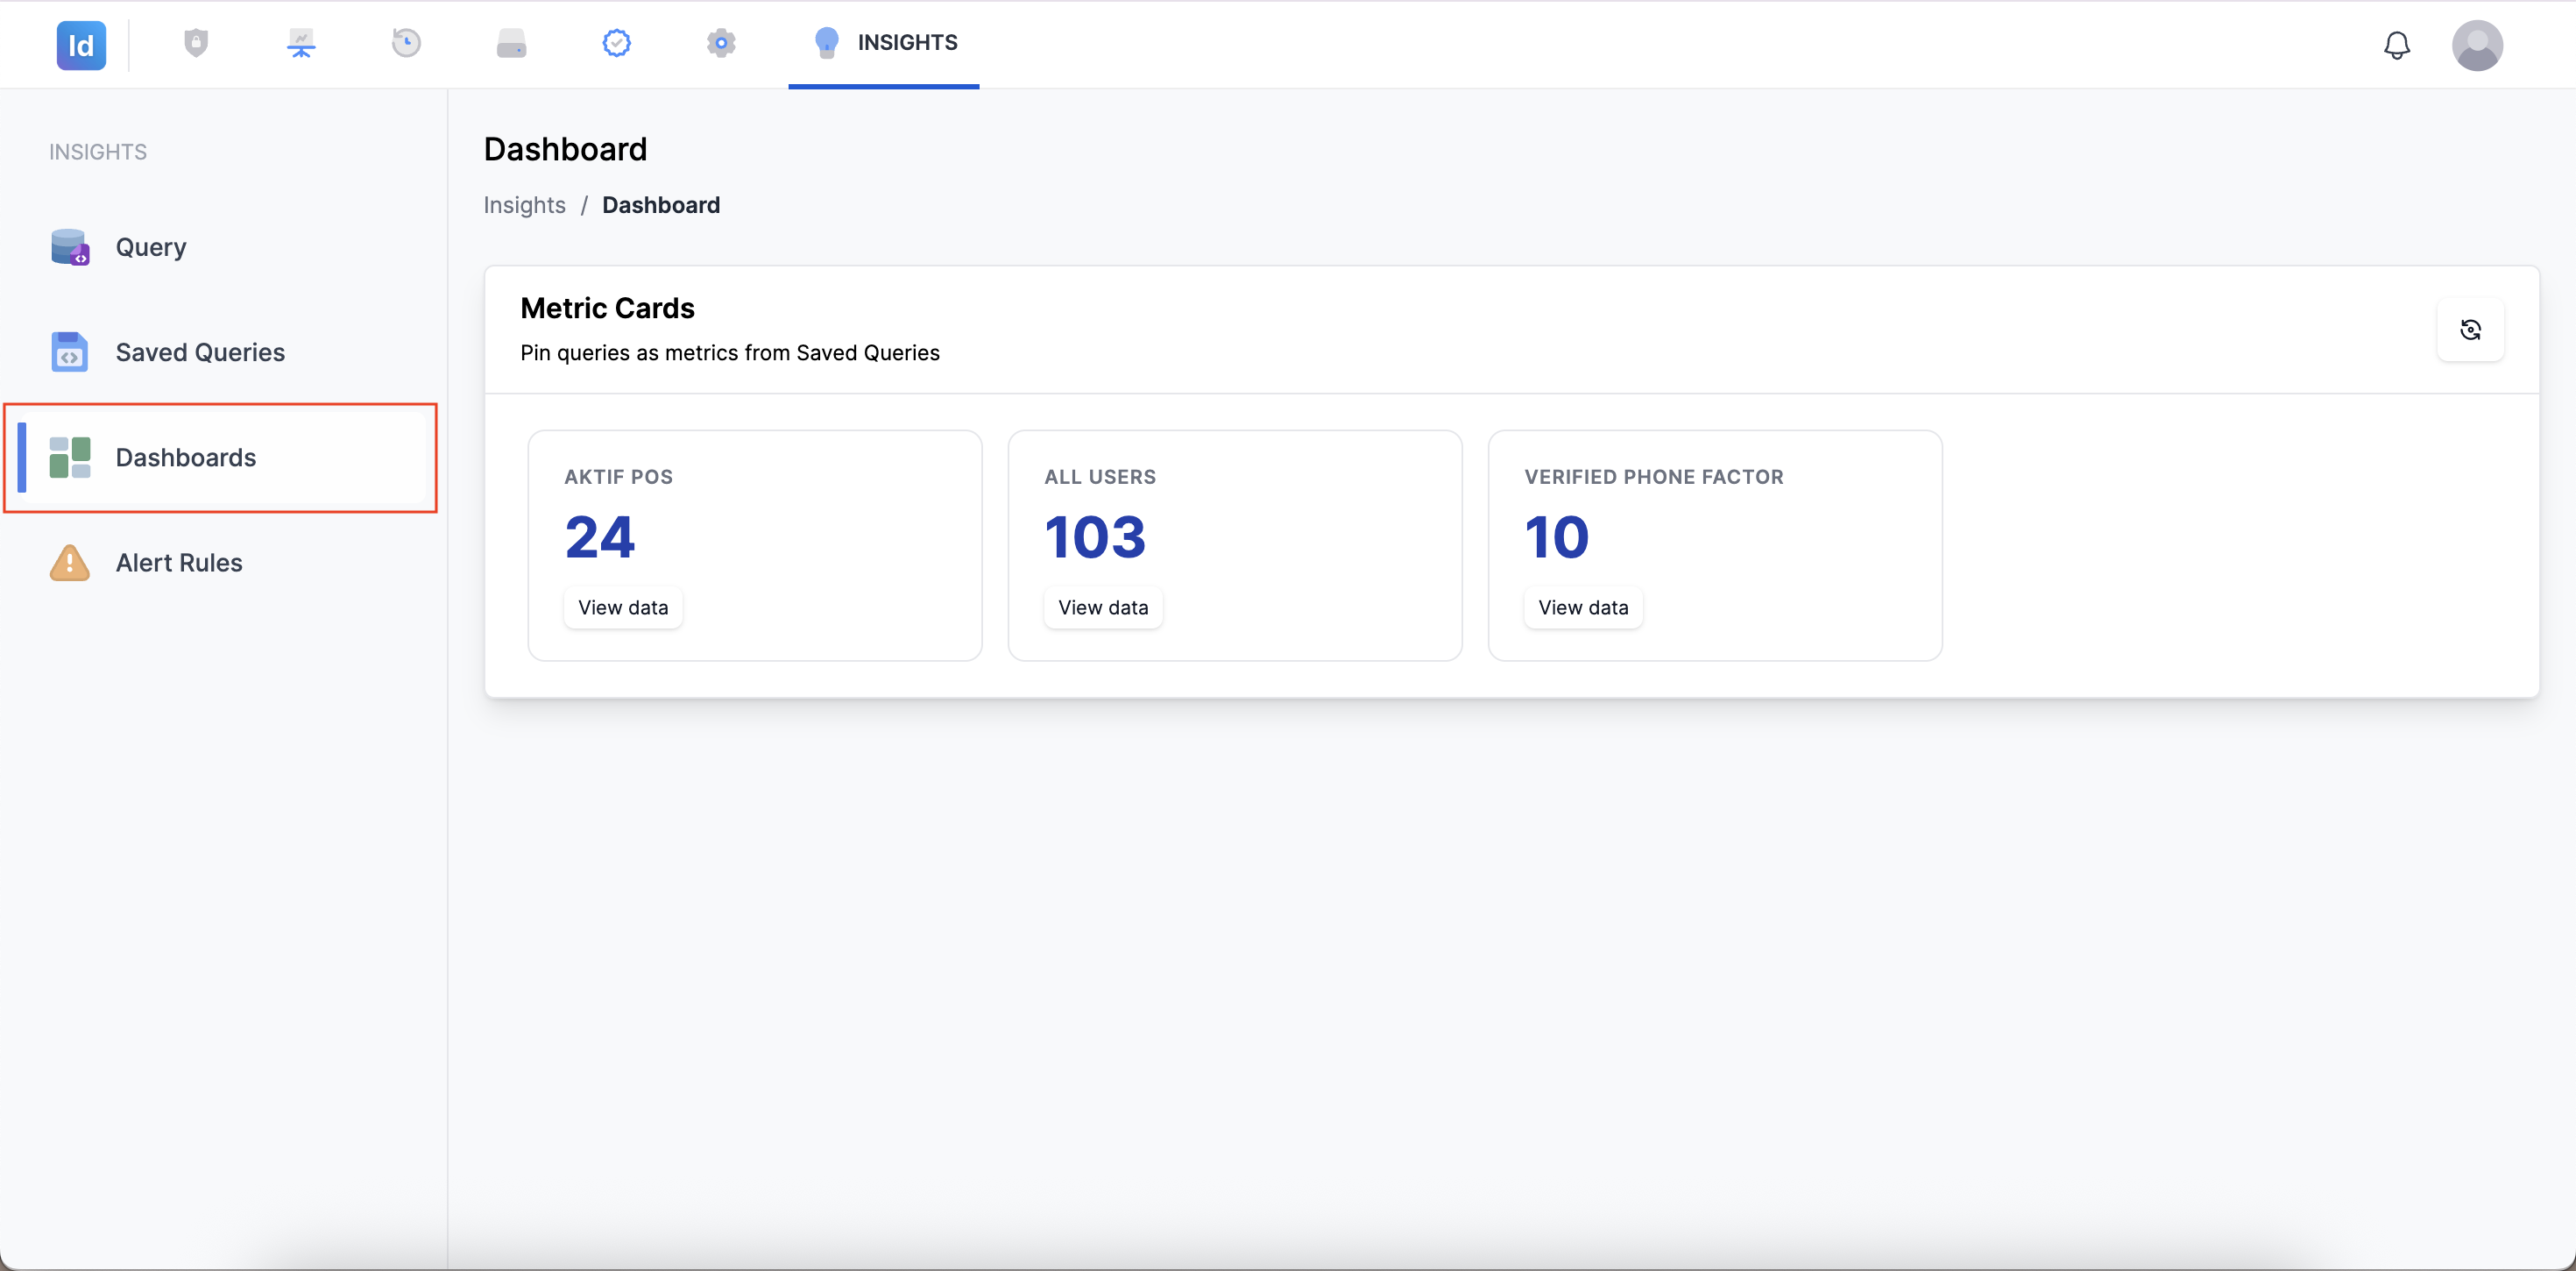Open the settings gear icon in navbar
This screenshot has width=2576, height=1271.
(x=721, y=43)
